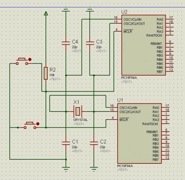Click the 22p value under C2
The image size is (185, 180).
point(103,147)
